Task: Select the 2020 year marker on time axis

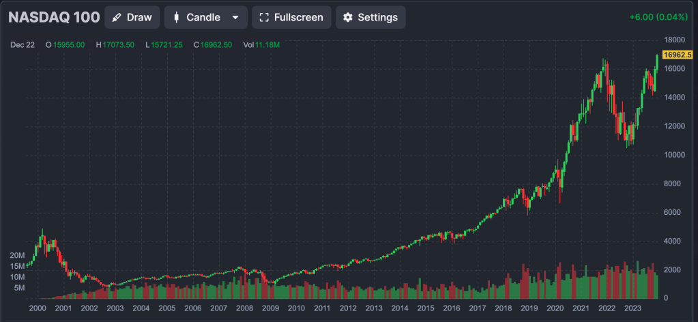Action: 556,309
